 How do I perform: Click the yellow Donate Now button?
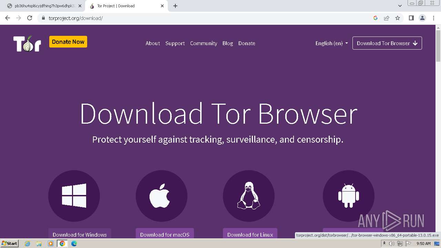click(x=68, y=42)
